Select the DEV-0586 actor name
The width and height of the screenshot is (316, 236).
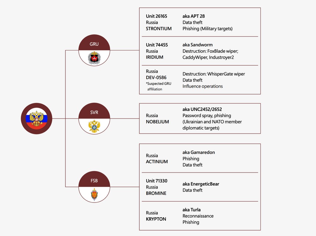156,77
